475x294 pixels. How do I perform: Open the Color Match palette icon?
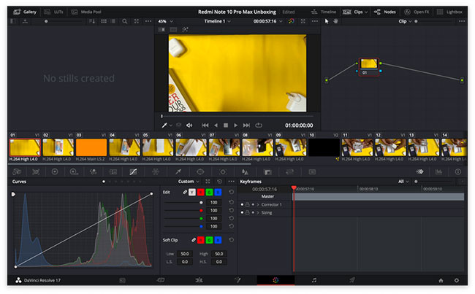[x=36, y=171]
